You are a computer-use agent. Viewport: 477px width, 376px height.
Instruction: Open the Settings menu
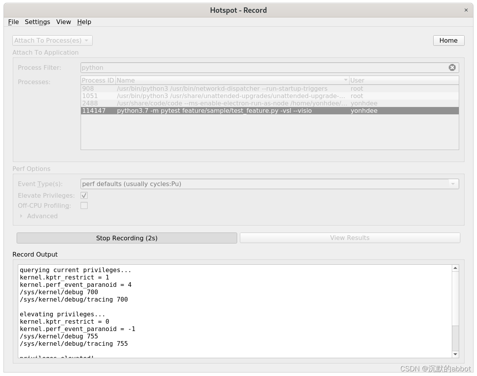(x=37, y=22)
